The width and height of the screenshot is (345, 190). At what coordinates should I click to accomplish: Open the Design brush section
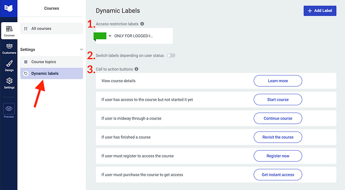[9, 66]
